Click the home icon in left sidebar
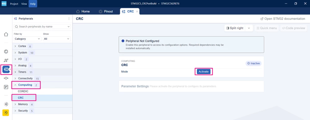This screenshot has height=120, width=310. coord(6,34)
